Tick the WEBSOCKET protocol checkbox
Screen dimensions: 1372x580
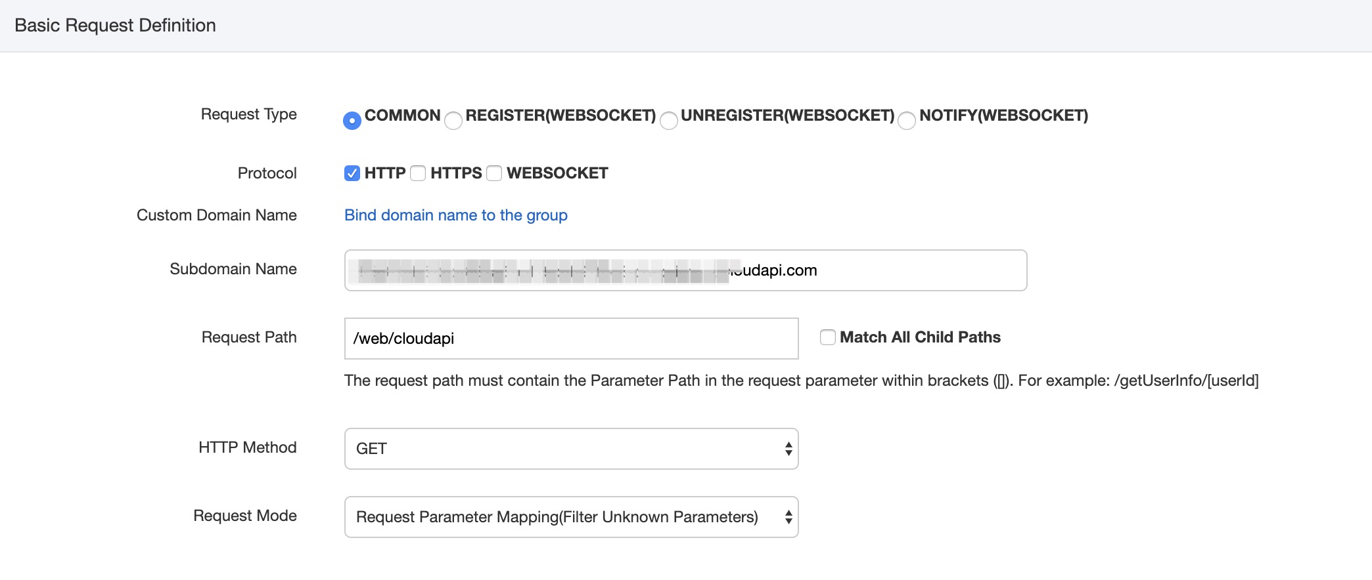click(x=494, y=173)
